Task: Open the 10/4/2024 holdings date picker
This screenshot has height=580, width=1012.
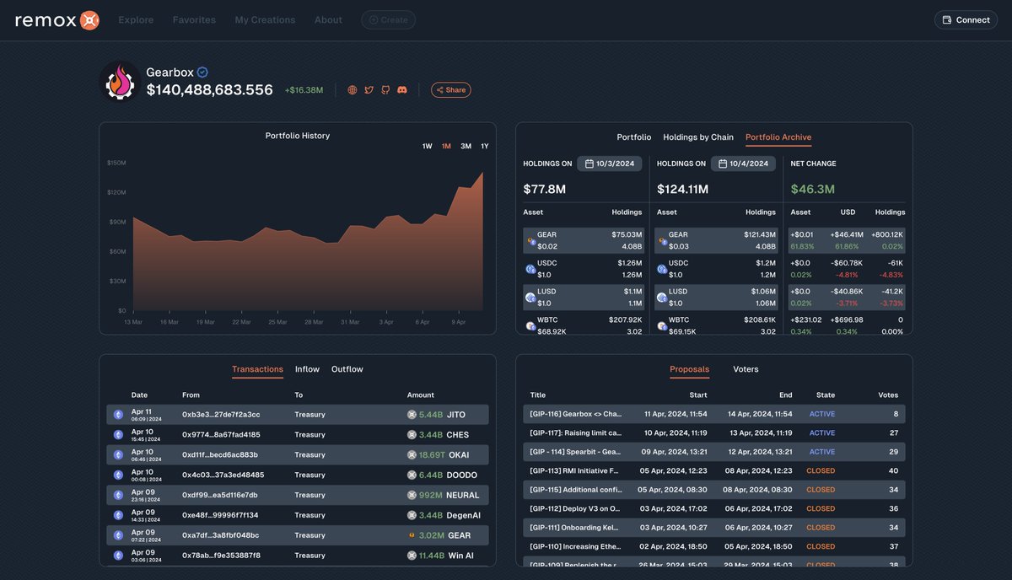Action: pos(743,164)
